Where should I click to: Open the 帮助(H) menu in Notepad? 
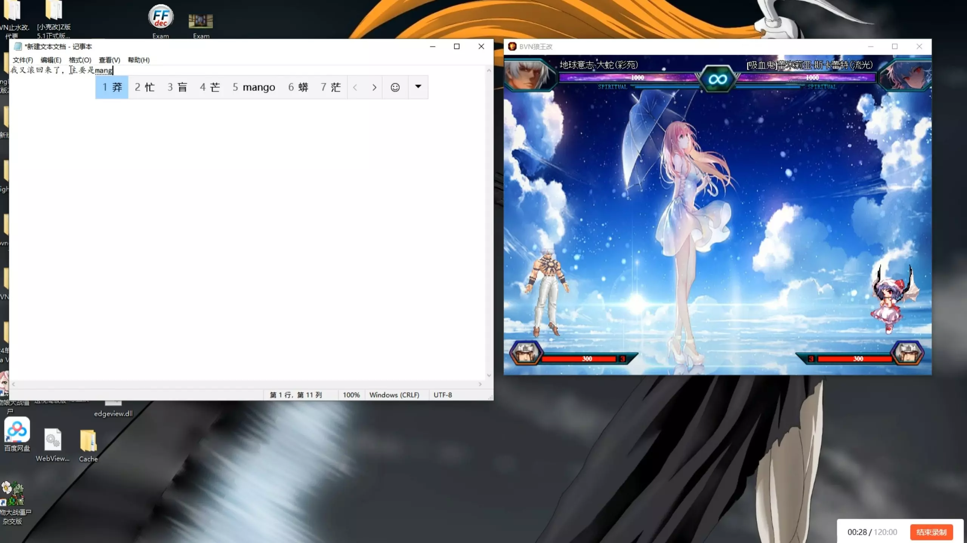click(x=139, y=60)
